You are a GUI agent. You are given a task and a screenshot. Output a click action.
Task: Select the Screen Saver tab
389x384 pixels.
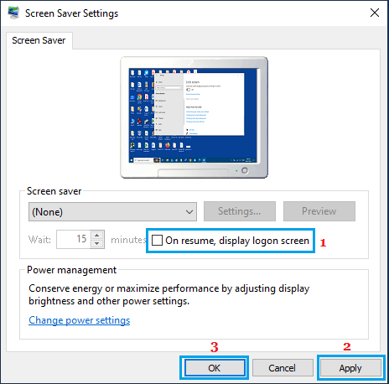click(39, 40)
